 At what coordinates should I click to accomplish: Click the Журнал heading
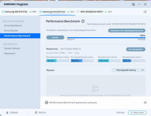pos(50,70)
